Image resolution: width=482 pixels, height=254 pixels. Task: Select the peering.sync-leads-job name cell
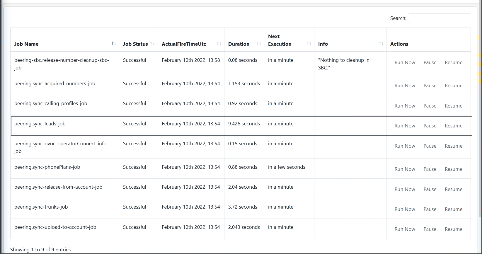pyautogui.click(x=65, y=126)
